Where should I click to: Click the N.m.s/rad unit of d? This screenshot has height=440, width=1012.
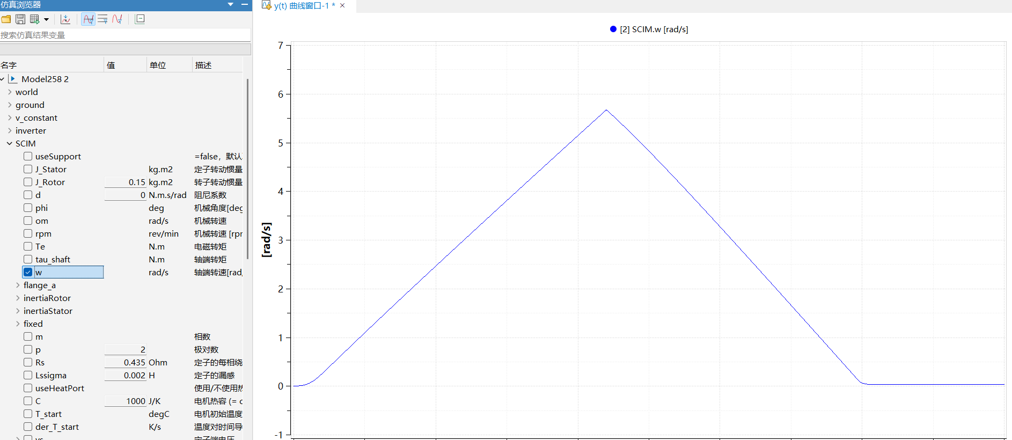click(x=167, y=195)
